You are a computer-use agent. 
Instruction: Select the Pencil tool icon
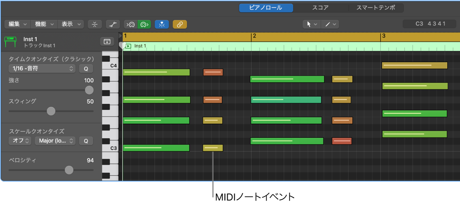pos(327,24)
